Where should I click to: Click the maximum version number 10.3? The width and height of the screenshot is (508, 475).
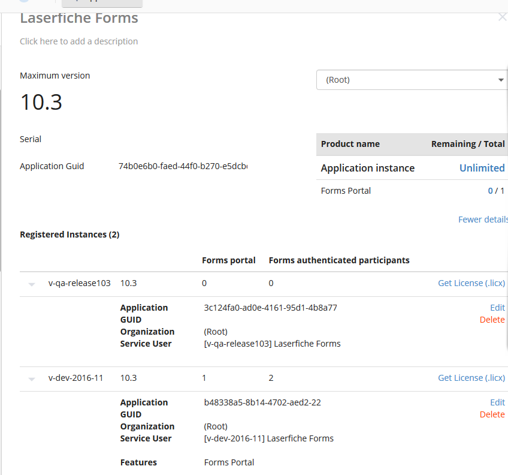click(x=41, y=102)
